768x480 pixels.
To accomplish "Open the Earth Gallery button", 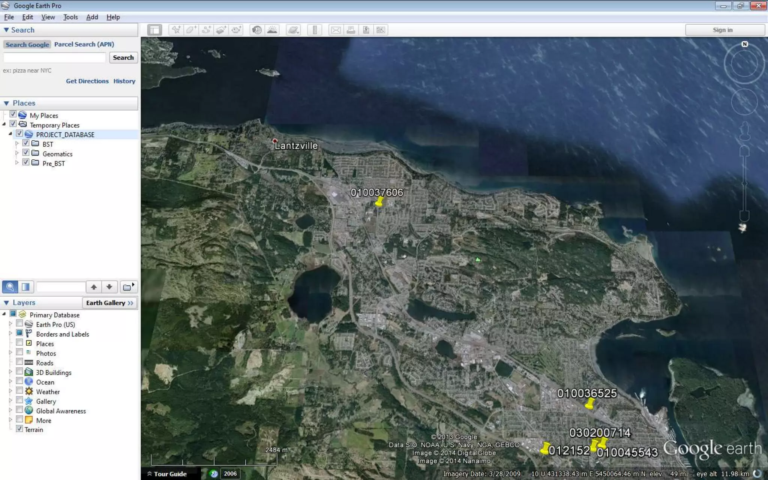I will click(109, 303).
